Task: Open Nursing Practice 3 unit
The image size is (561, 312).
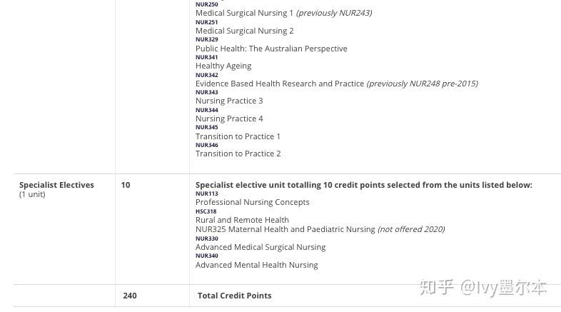Action: tap(229, 101)
